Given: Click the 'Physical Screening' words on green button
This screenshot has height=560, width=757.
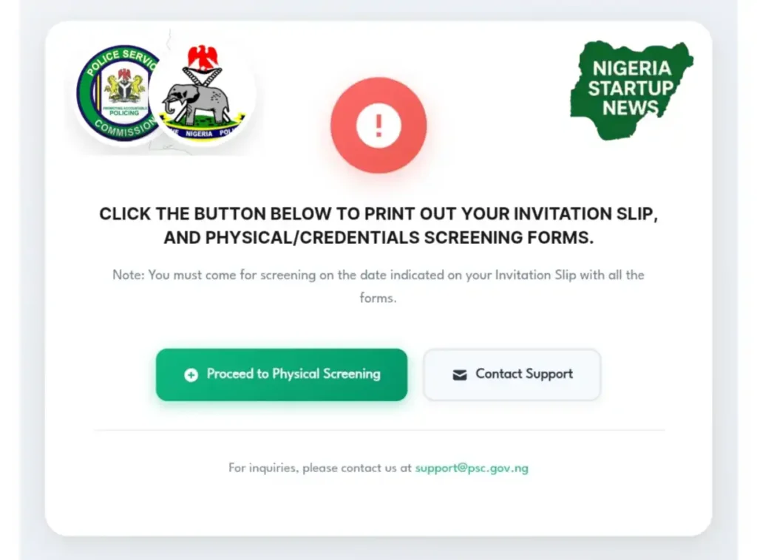Looking at the screenshot, I should [x=326, y=374].
